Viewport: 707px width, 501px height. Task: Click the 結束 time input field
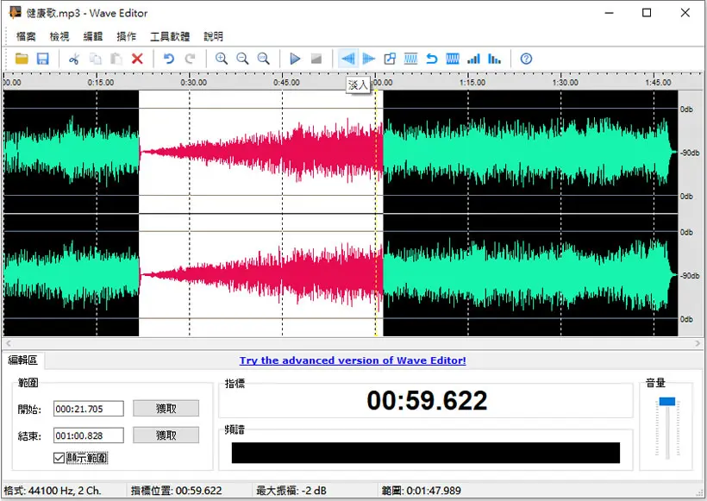[88, 435]
